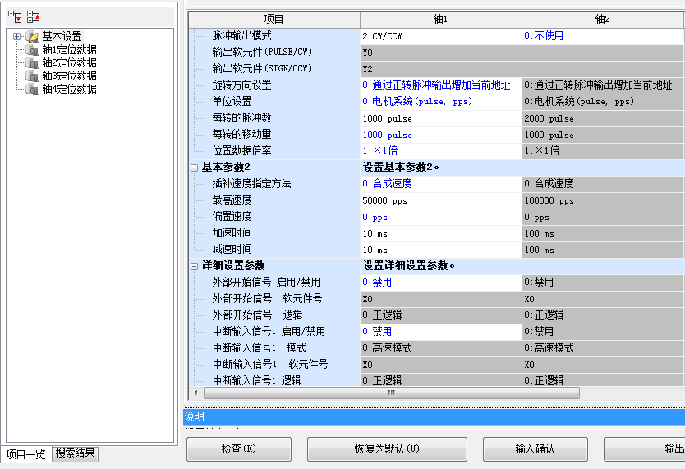This screenshot has width=685, height=469.
Task: Switch to the 项目一览 tab
Action: click(26, 453)
